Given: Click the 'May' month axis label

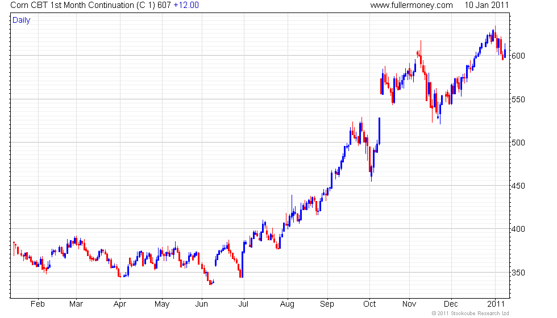Looking at the screenshot, I should (162, 304).
